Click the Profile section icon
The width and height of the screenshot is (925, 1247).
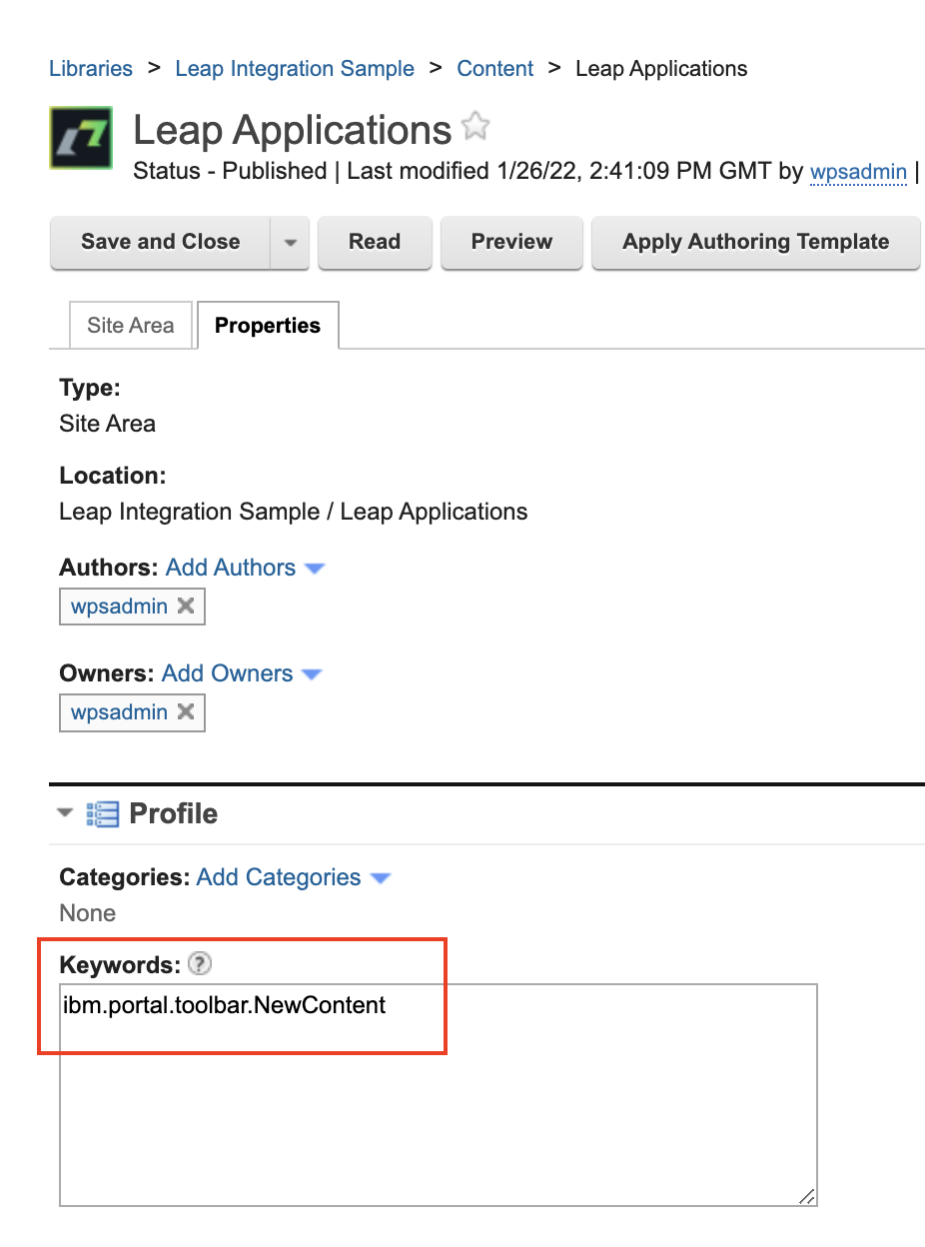point(101,813)
